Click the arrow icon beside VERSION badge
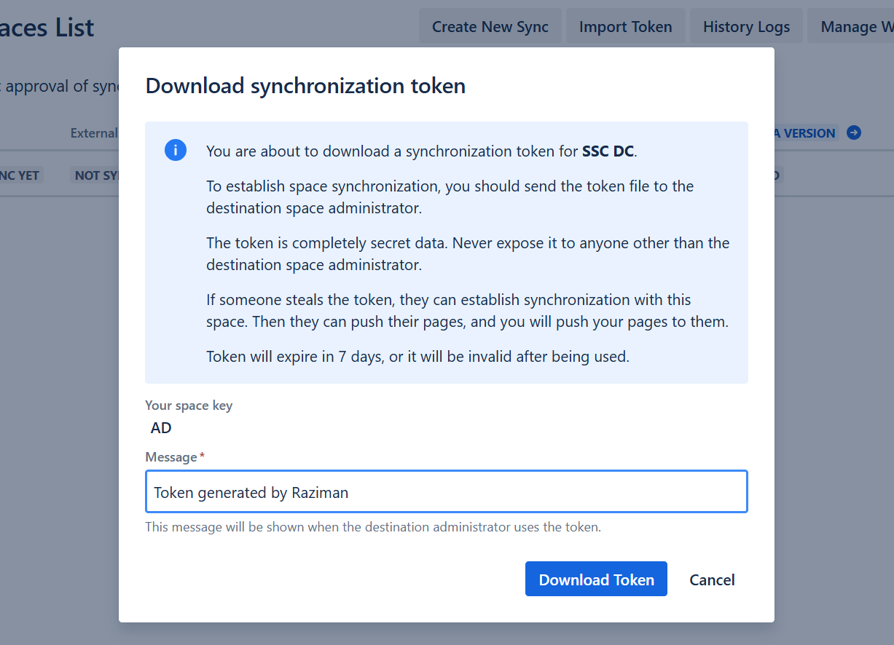Screen dimensions: 894x645 click(x=854, y=132)
